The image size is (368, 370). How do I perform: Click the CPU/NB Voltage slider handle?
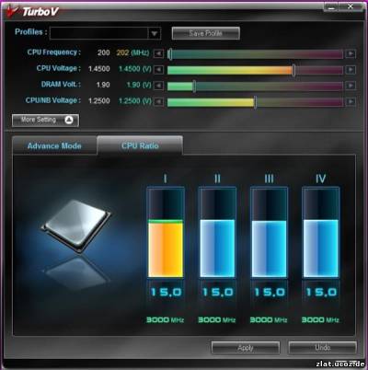click(x=255, y=102)
